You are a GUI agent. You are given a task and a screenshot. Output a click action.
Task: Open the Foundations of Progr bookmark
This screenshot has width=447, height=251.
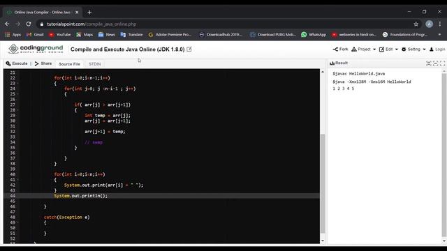(x=405, y=35)
